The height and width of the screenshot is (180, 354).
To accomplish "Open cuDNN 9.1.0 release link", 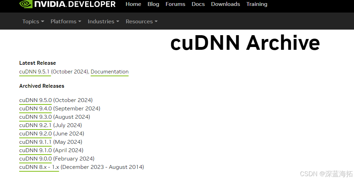I will pos(36,150).
